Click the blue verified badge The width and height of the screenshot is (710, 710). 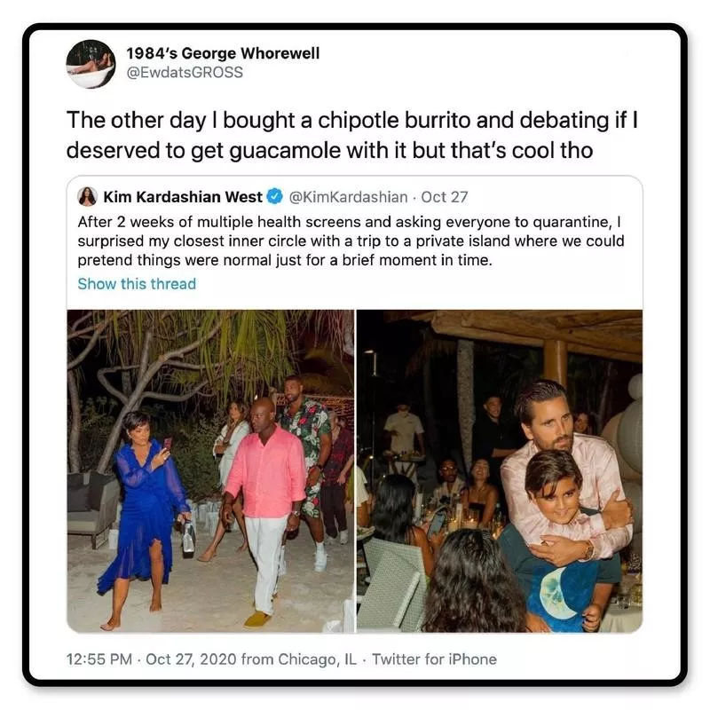coord(277,196)
